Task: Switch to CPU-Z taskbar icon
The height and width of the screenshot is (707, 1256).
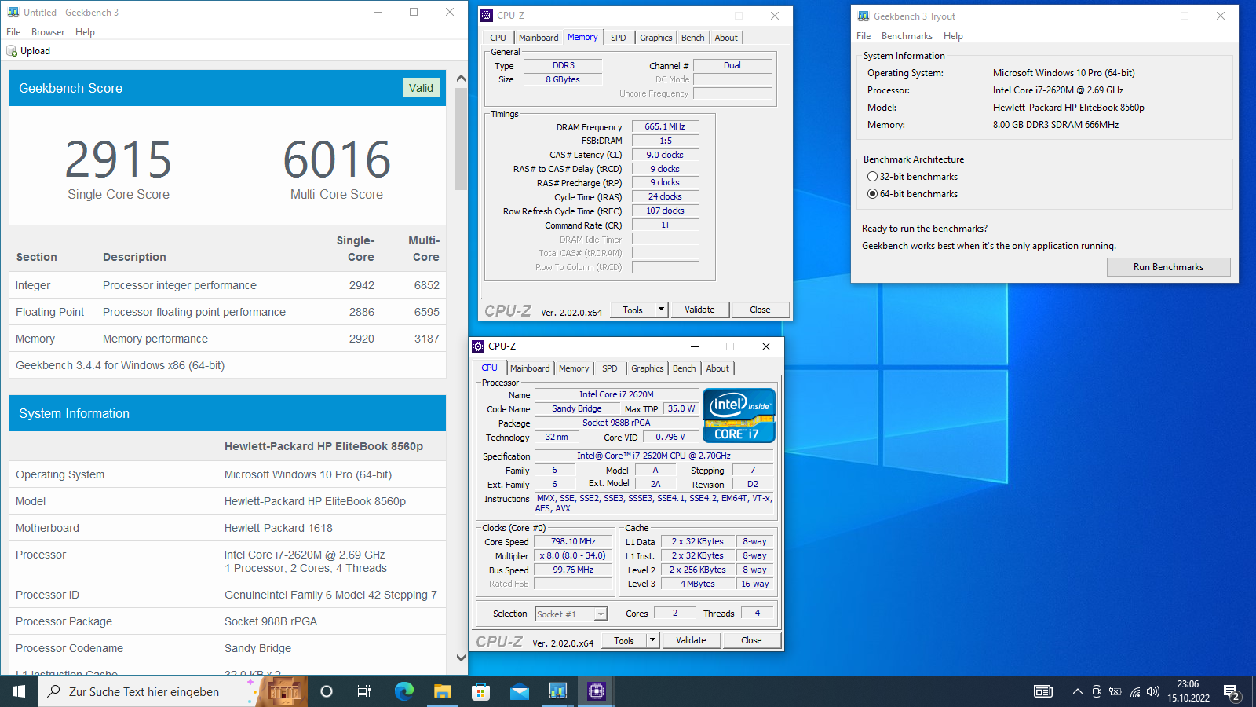Action: pyautogui.click(x=596, y=691)
